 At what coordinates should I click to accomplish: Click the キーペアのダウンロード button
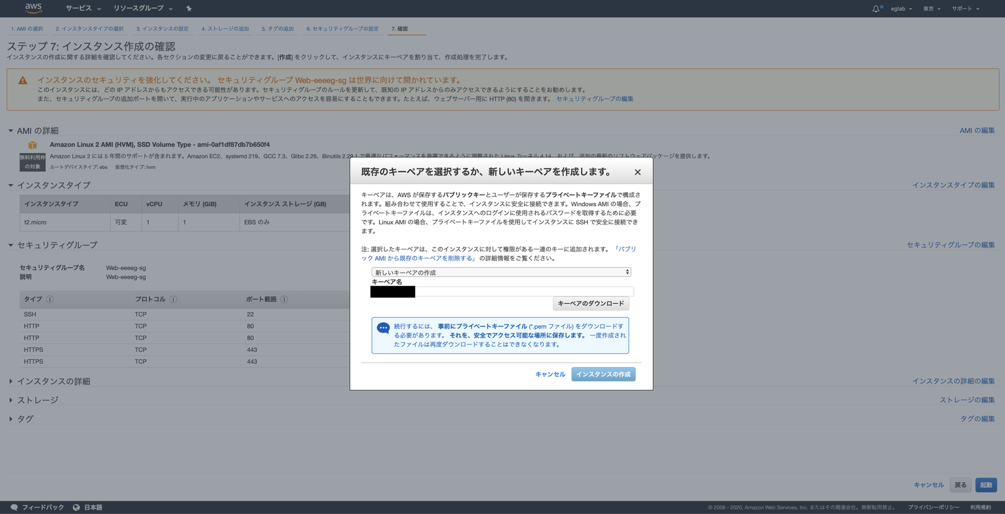591,303
